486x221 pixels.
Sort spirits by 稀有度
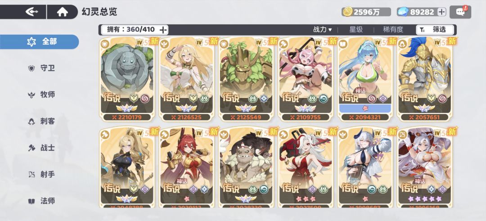tap(393, 30)
